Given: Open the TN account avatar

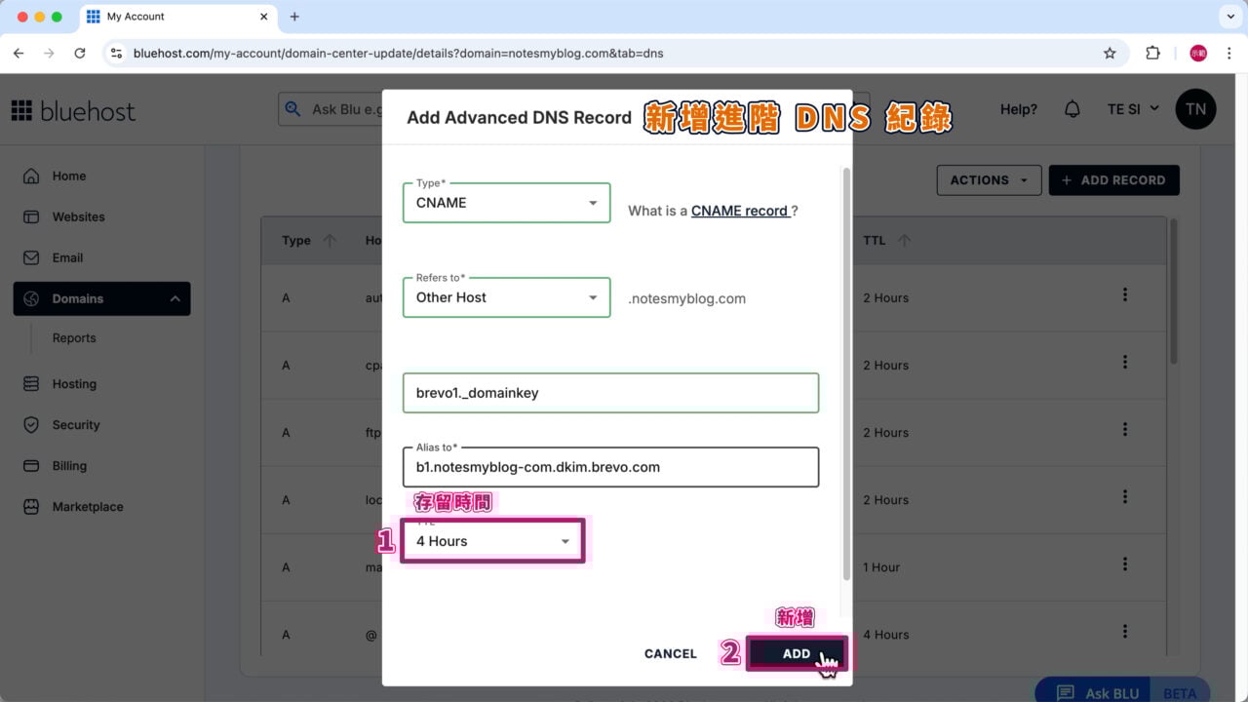Looking at the screenshot, I should tap(1196, 108).
